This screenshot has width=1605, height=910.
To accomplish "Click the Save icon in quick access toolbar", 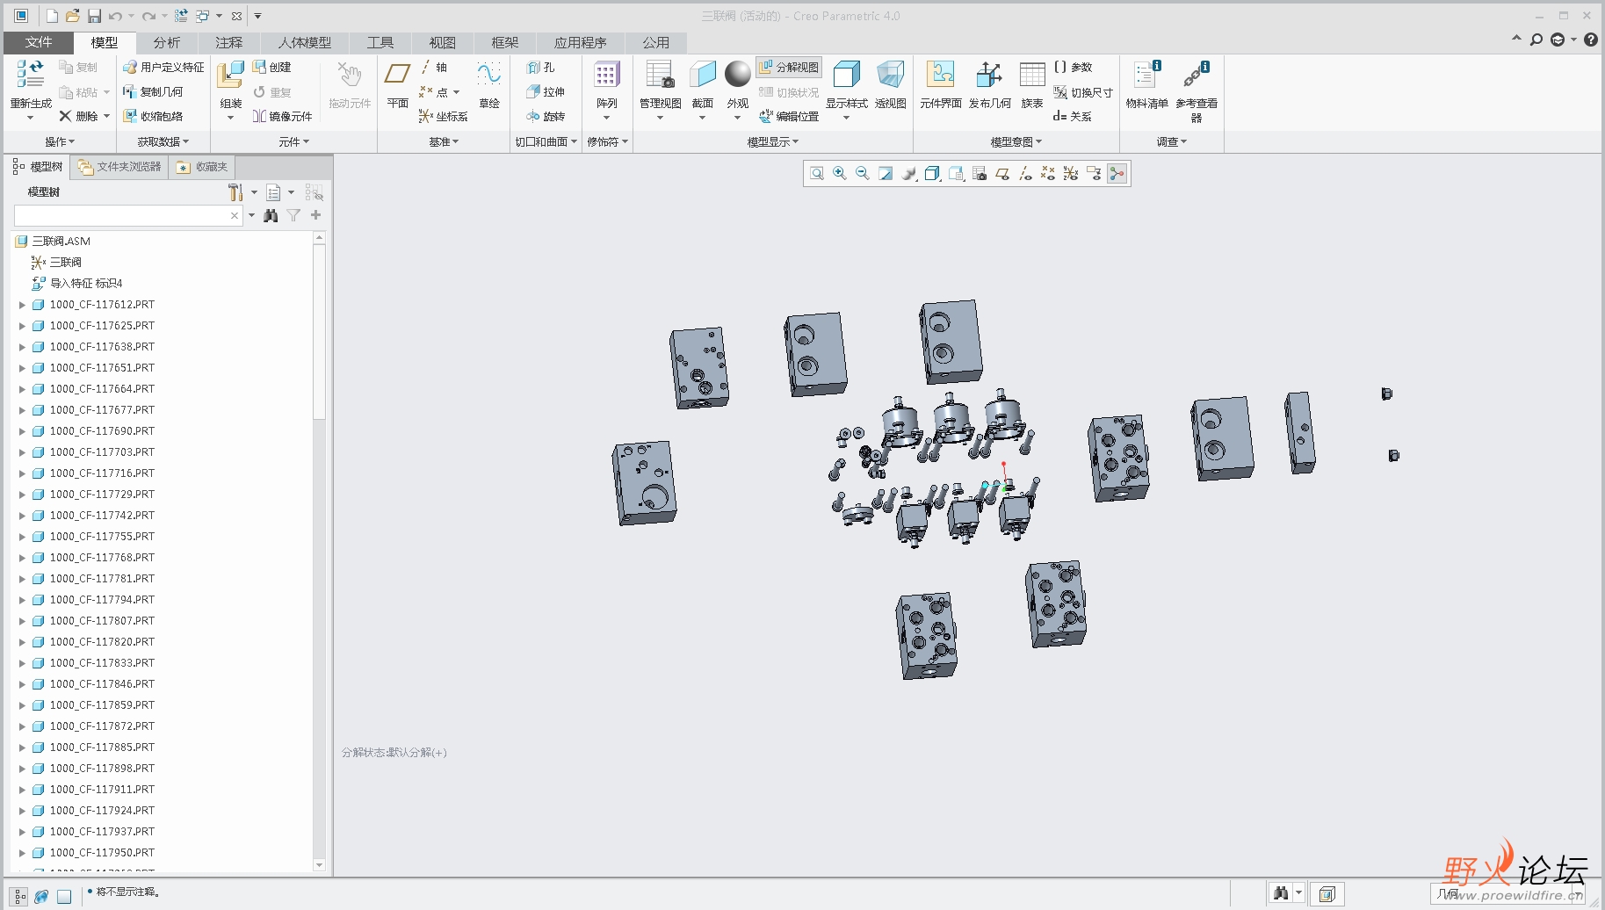I will click(x=94, y=16).
